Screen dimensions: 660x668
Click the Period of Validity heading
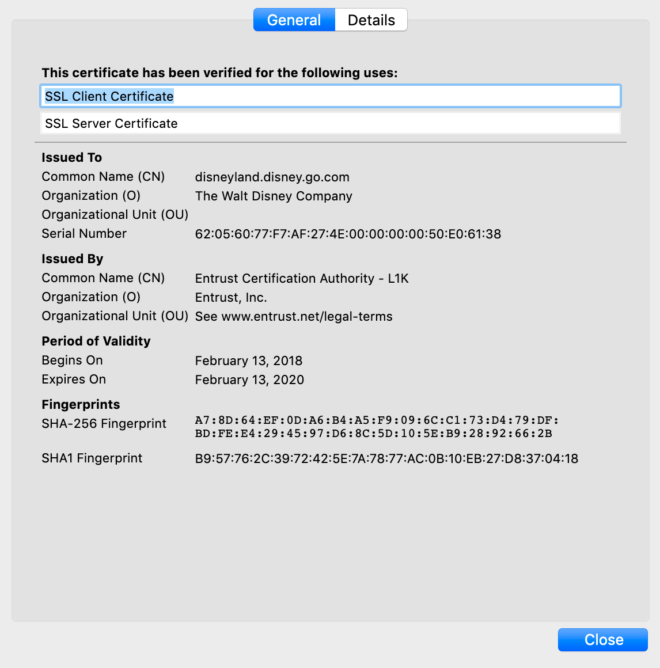coord(96,341)
